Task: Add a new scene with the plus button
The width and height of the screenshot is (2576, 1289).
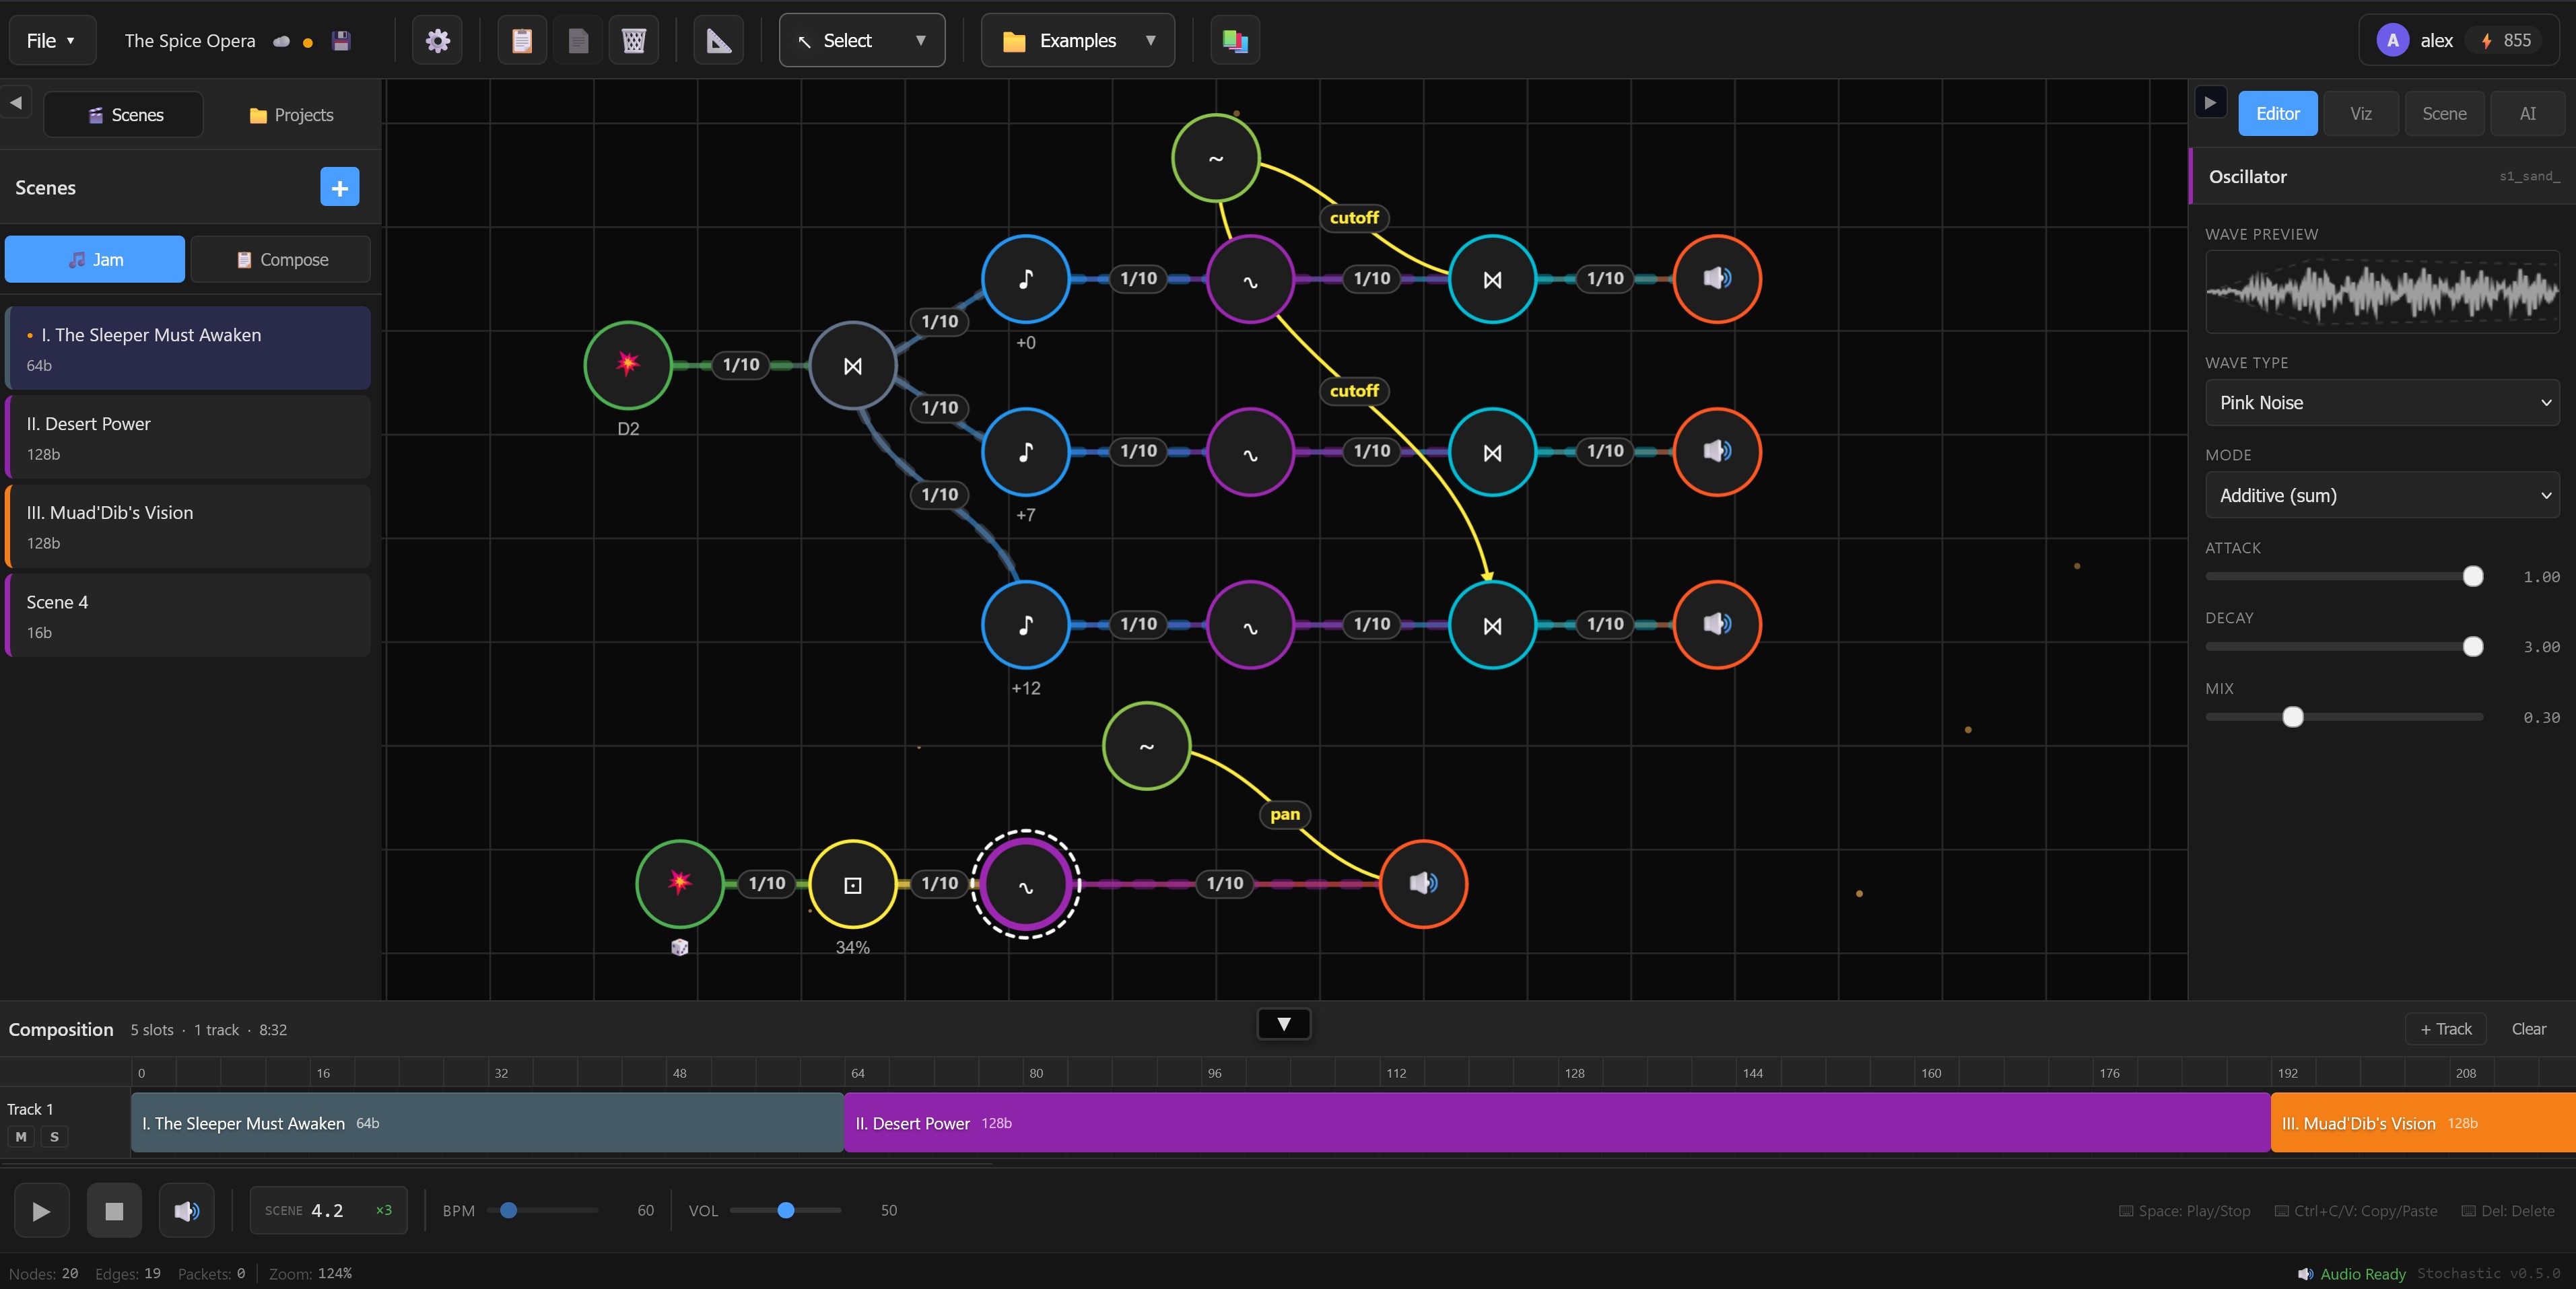Action: click(x=339, y=187)
